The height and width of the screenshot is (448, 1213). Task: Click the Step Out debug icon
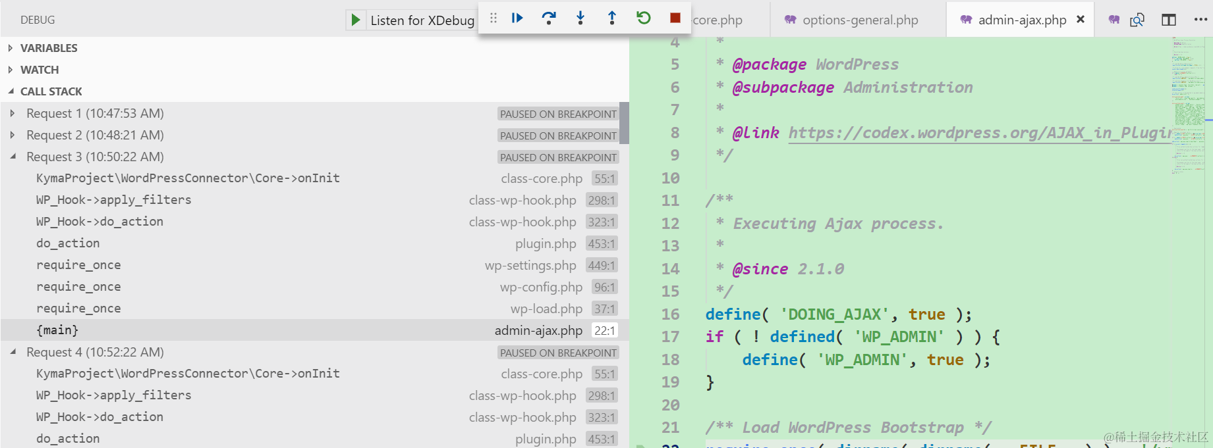tap(612, 18)
